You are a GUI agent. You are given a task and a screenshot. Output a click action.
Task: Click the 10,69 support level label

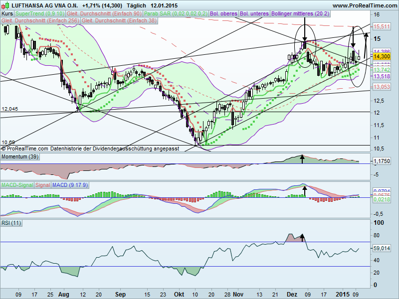click(8, 143)
